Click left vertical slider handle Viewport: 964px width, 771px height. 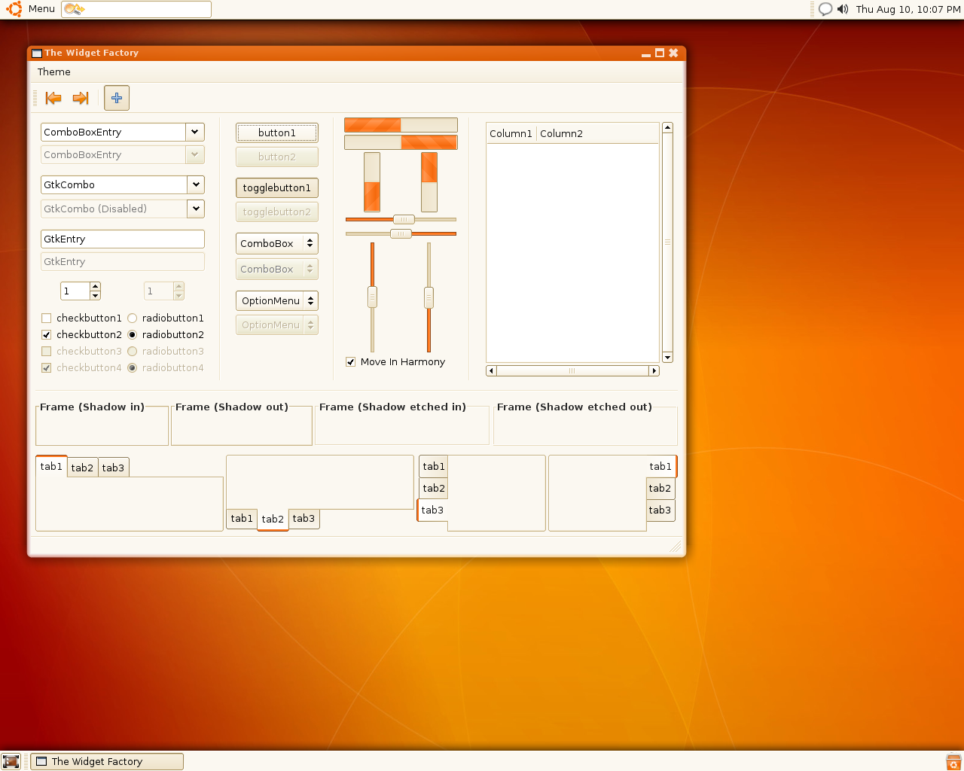pos(372,297)
